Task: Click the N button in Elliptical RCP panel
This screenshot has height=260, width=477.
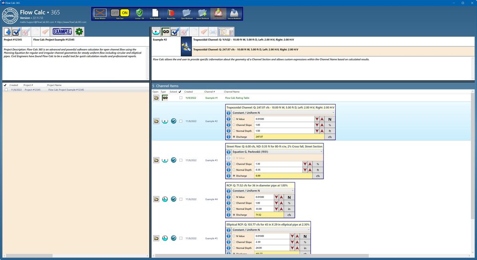Action: tap(305, 236)
